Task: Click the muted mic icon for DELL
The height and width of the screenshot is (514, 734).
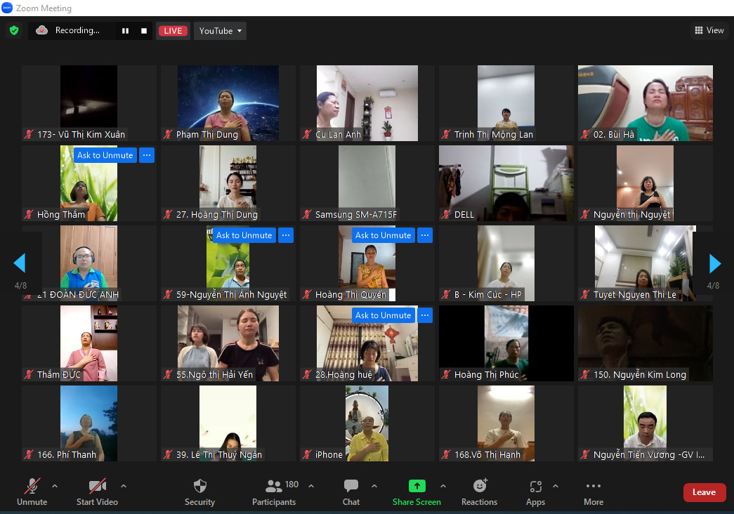Action: point(445,215)
